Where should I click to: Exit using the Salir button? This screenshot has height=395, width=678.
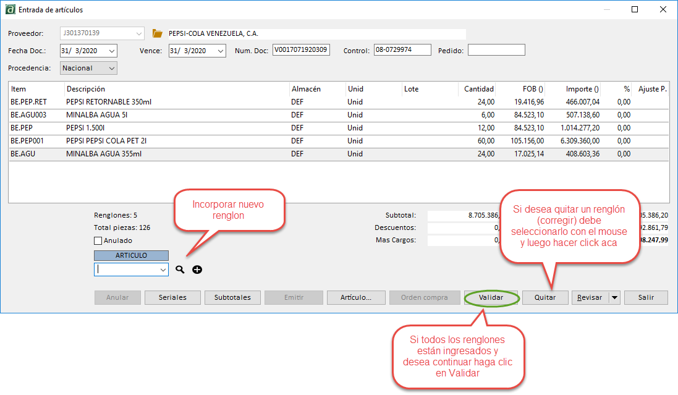[x=646, y=297]
